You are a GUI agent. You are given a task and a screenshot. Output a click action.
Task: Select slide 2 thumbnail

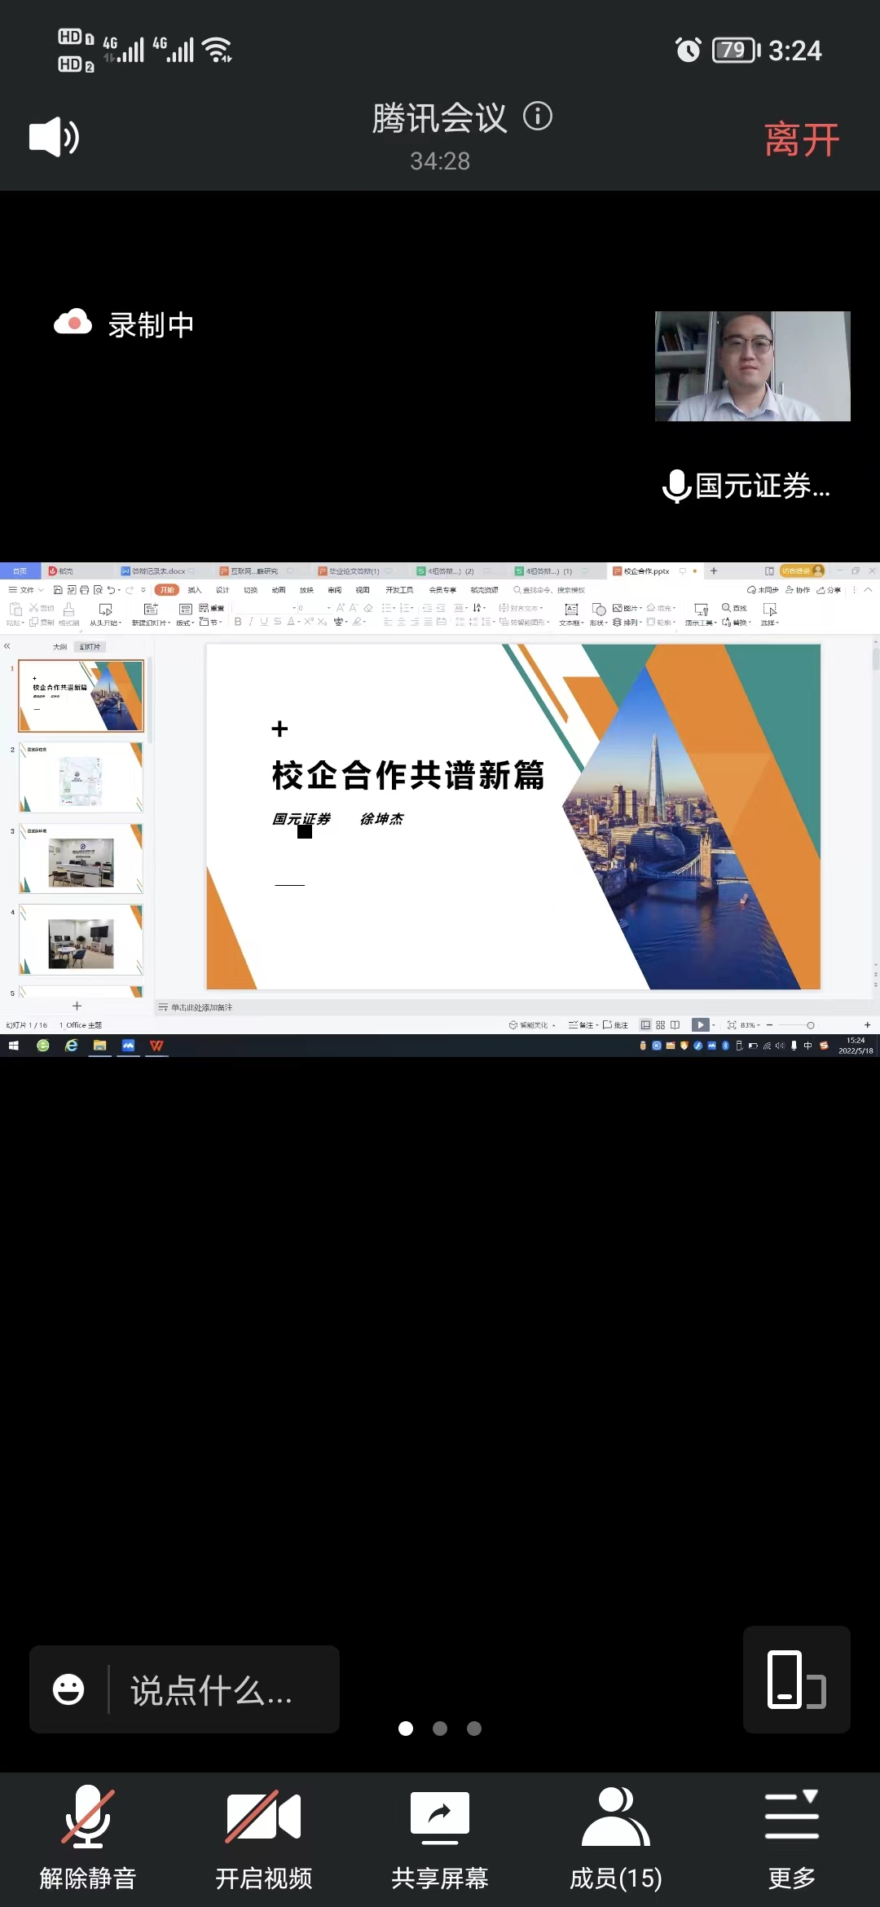[81, 777]
